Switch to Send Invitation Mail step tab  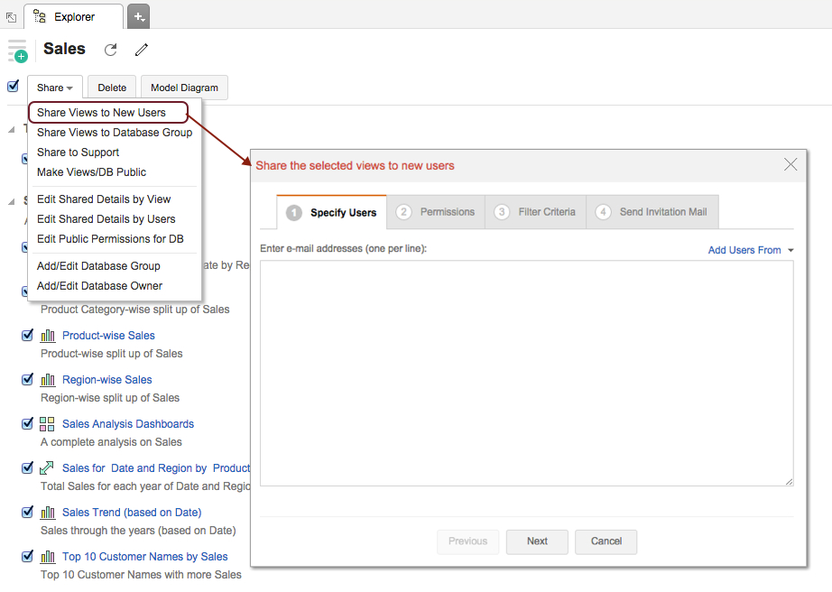coord(652,212)
